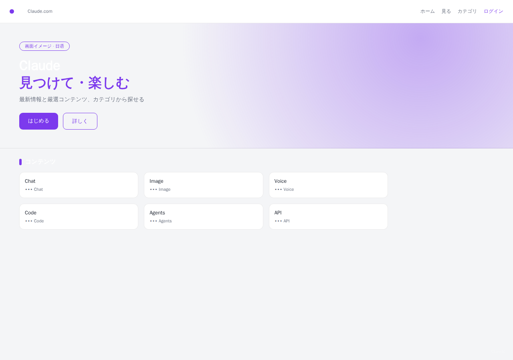513x360 pixels.
Task: Click the 画面イメージ · 日语 badge
Action: [x=44, y=46]
